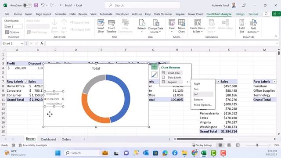Open the Undo history dropdown arrow
281x158 pixels.
click(47, 5)
